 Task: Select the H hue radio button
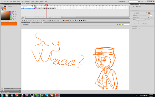click(x=12, y=12)
